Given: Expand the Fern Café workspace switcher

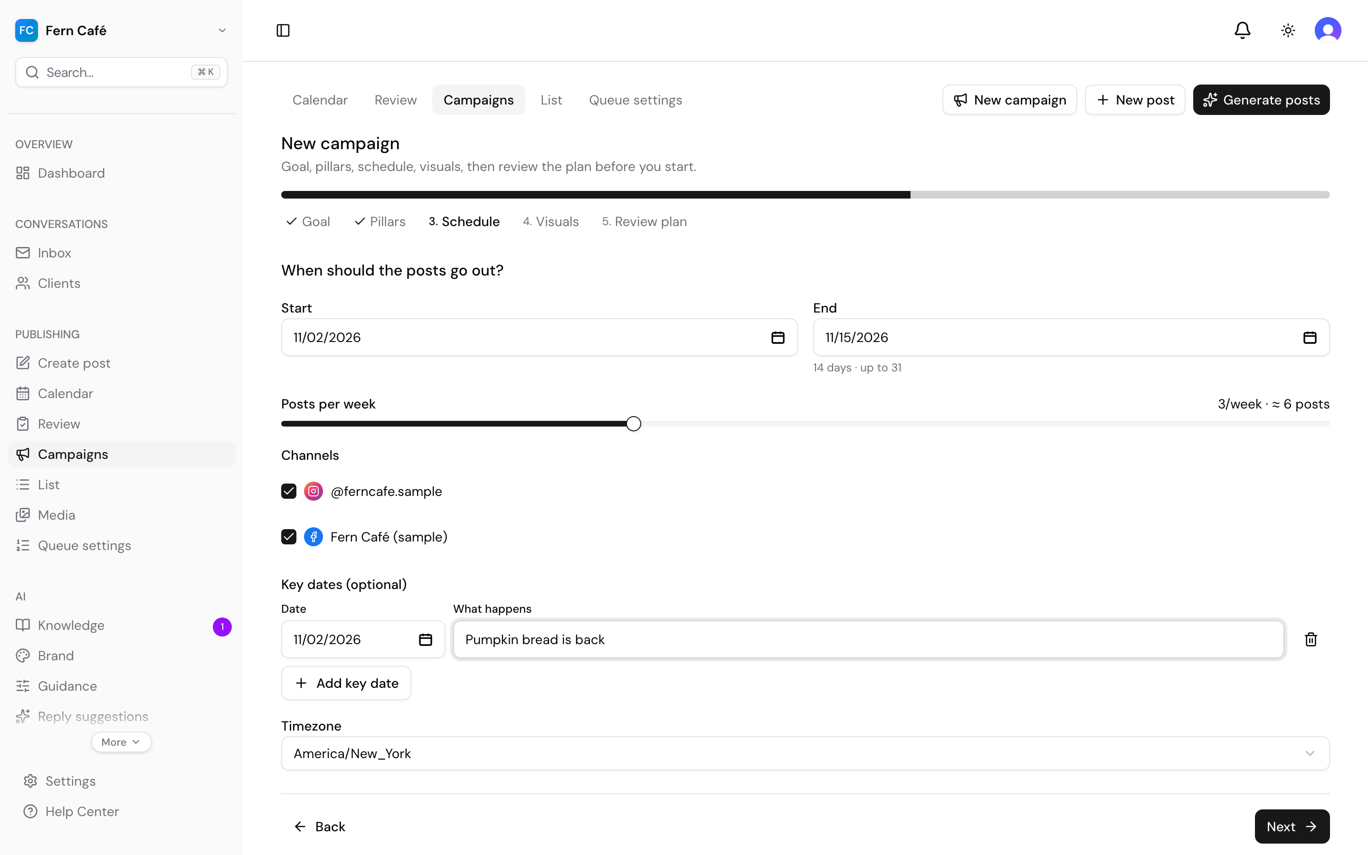Looking at the screenshot, I should [x=122, y=30].
